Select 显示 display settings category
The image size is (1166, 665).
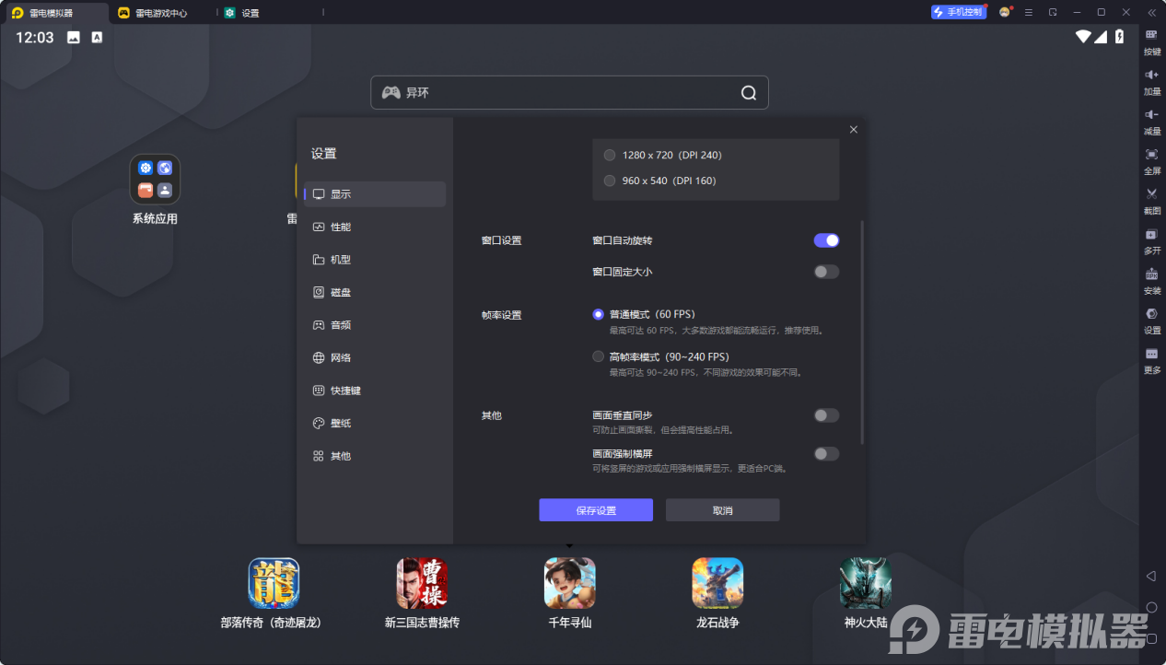375,194
